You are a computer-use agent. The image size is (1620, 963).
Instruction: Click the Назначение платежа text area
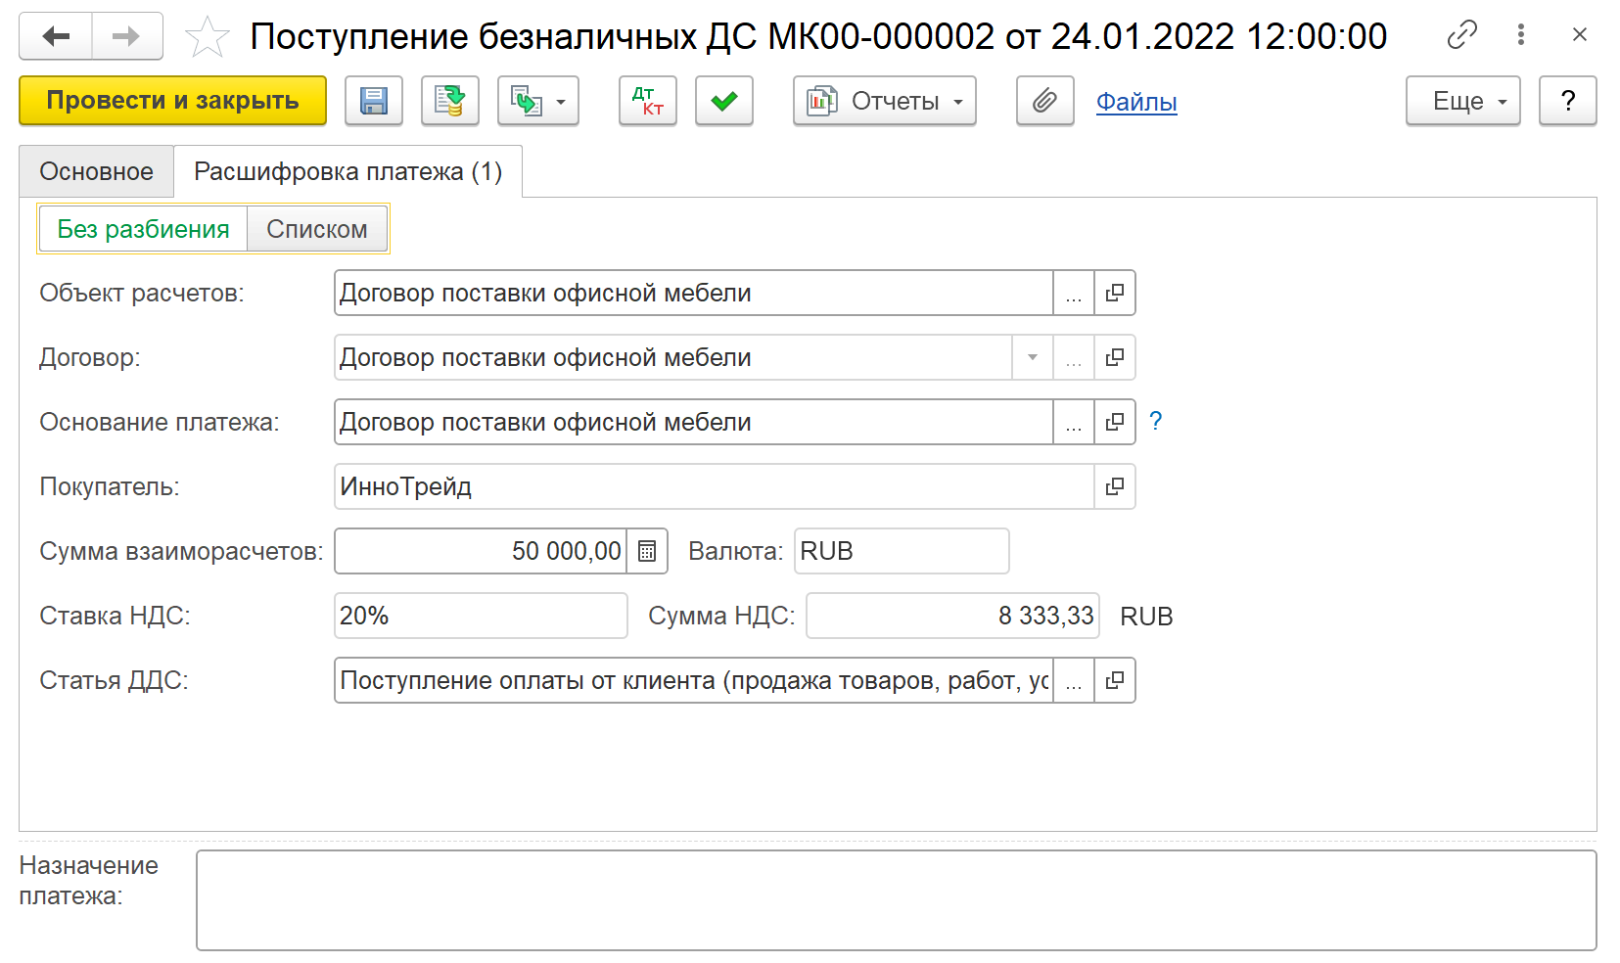coord(896,900)
